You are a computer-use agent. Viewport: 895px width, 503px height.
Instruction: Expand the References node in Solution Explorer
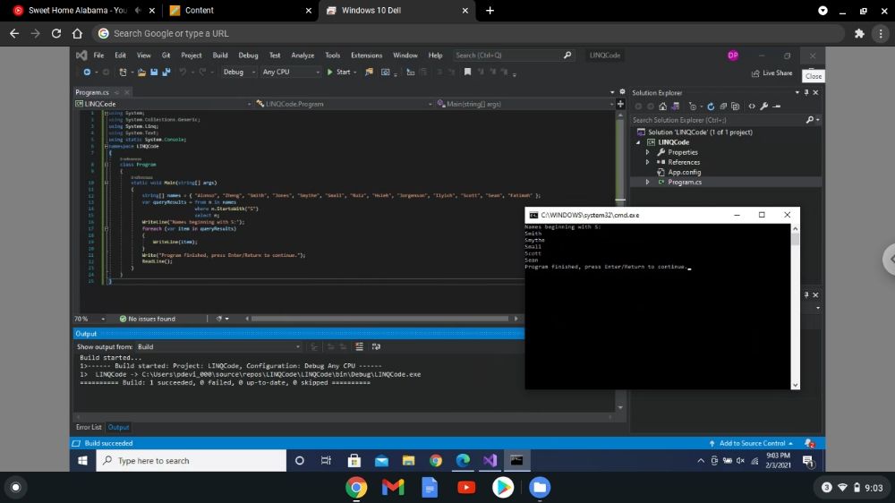tap(647, 162)
